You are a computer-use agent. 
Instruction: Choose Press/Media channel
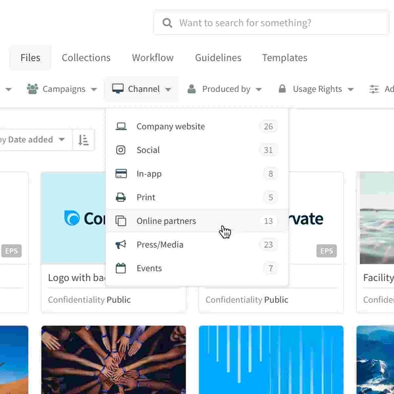click(197, 244)
